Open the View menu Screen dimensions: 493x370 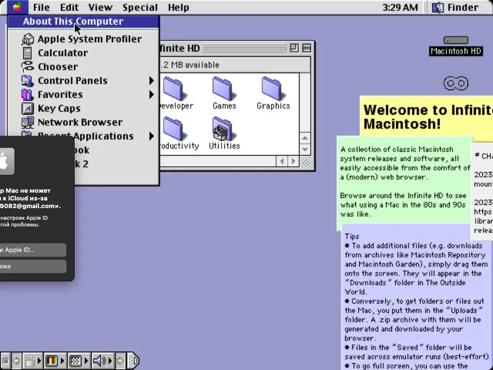[x=100, y=7]
